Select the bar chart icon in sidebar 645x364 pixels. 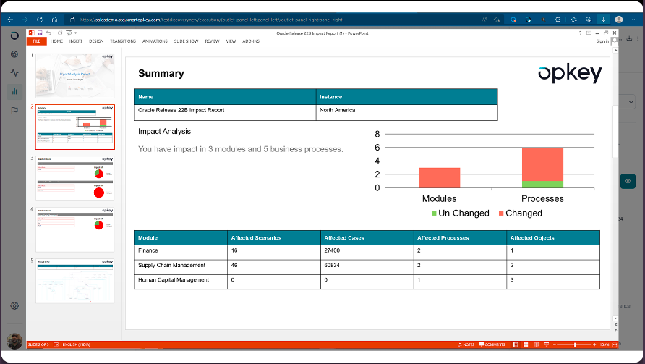point(14,91)
